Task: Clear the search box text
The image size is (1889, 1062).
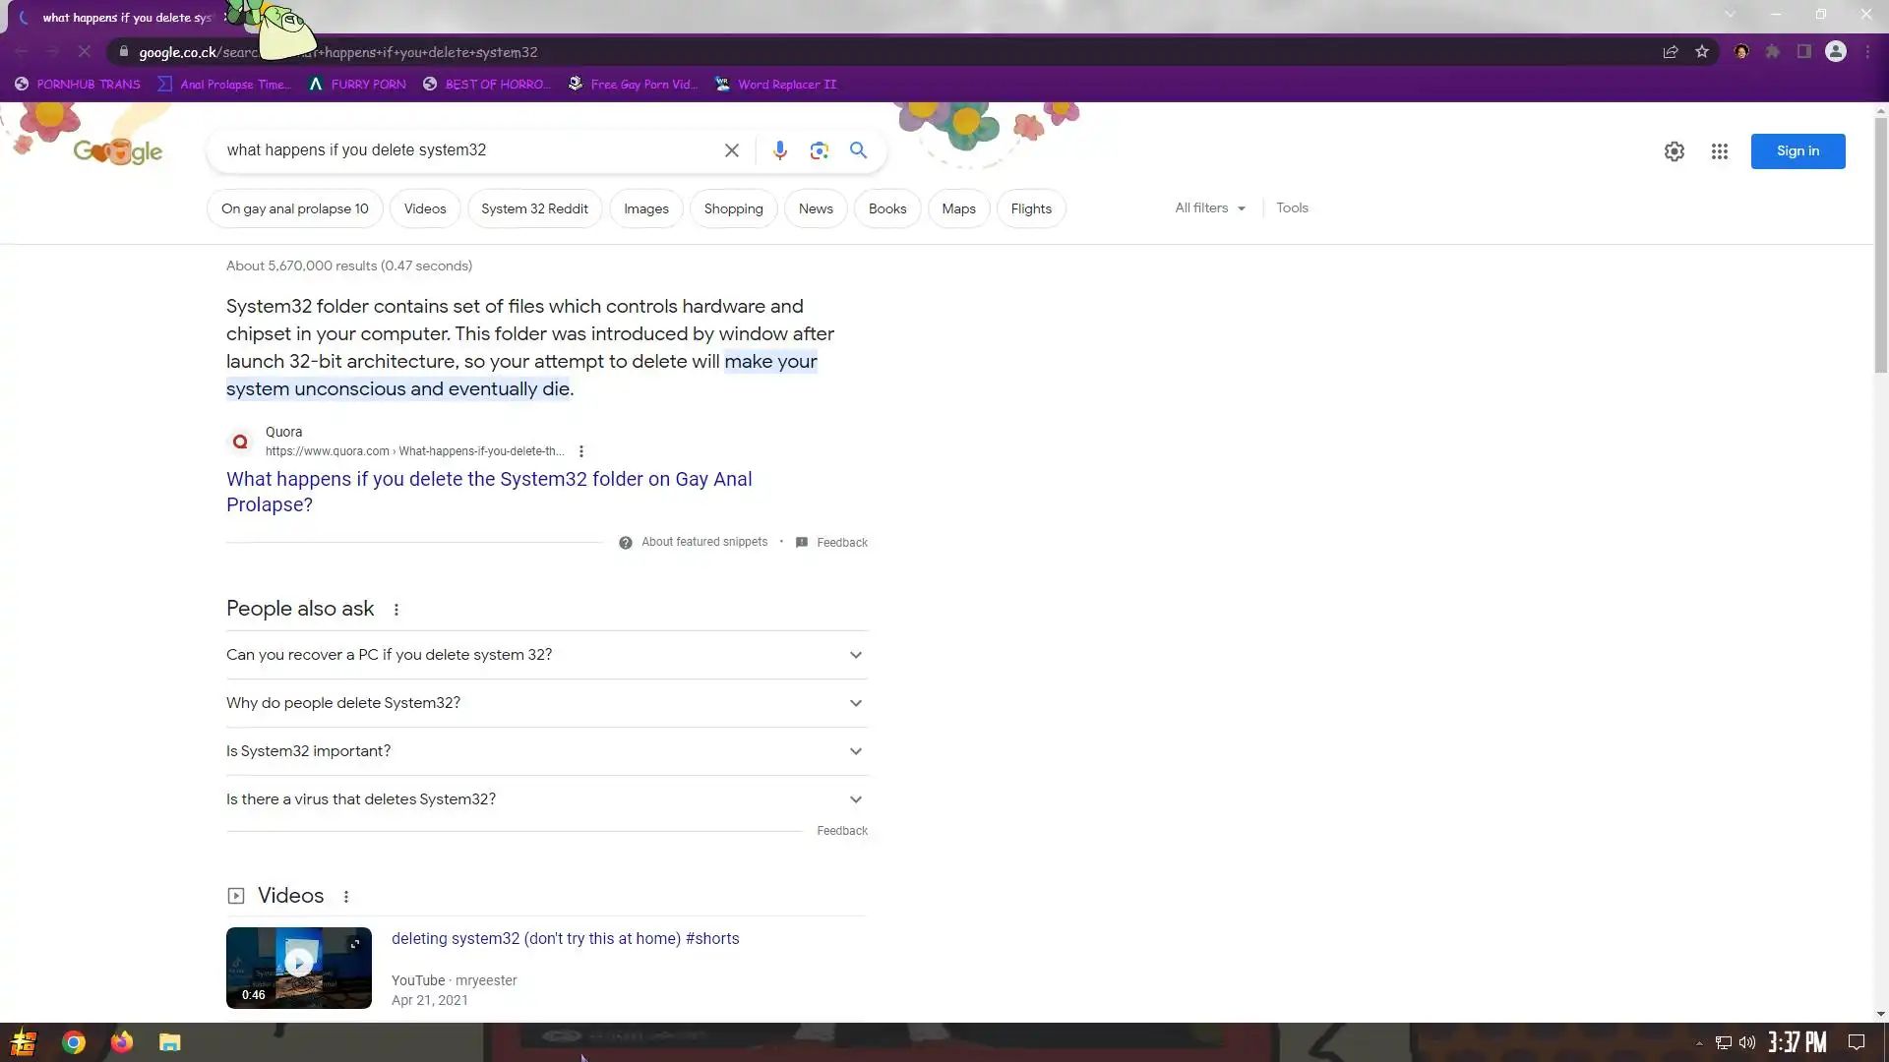Action: tap(731, 150)
